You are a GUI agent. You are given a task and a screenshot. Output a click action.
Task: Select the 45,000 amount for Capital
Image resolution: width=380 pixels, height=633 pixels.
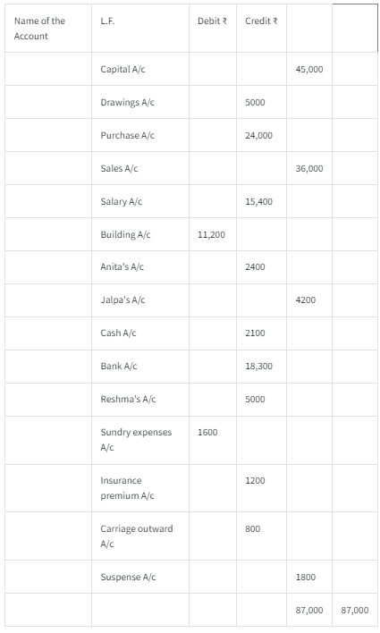[x=309, y=70]
